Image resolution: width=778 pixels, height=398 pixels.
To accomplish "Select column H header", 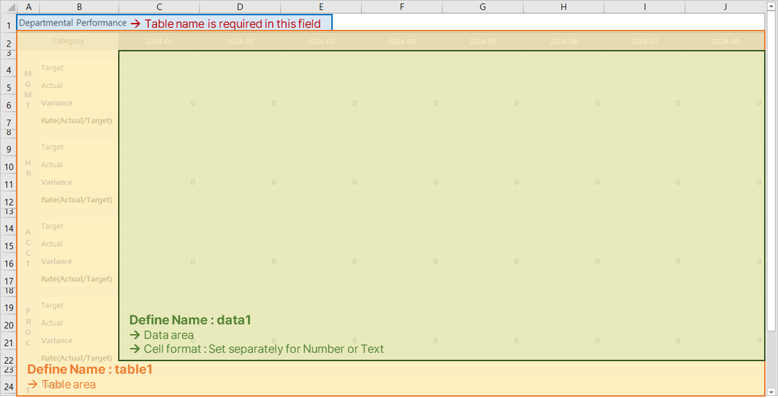I will click(x=563, y=7).
